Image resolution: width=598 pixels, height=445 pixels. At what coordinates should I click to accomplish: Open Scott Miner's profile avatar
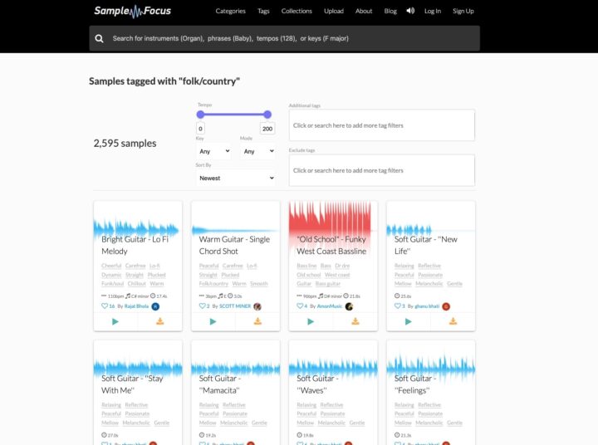point(257,306)
